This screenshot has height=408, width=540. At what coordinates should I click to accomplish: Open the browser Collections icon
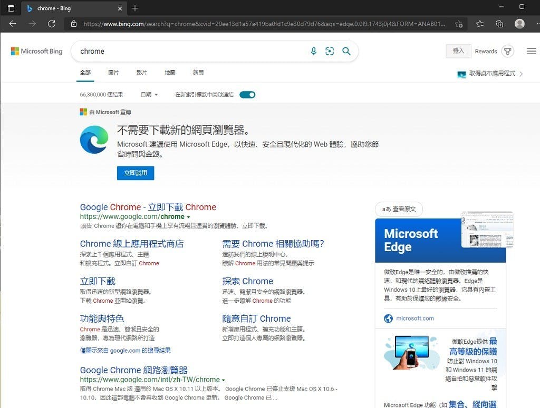click(x=499, y=24)
